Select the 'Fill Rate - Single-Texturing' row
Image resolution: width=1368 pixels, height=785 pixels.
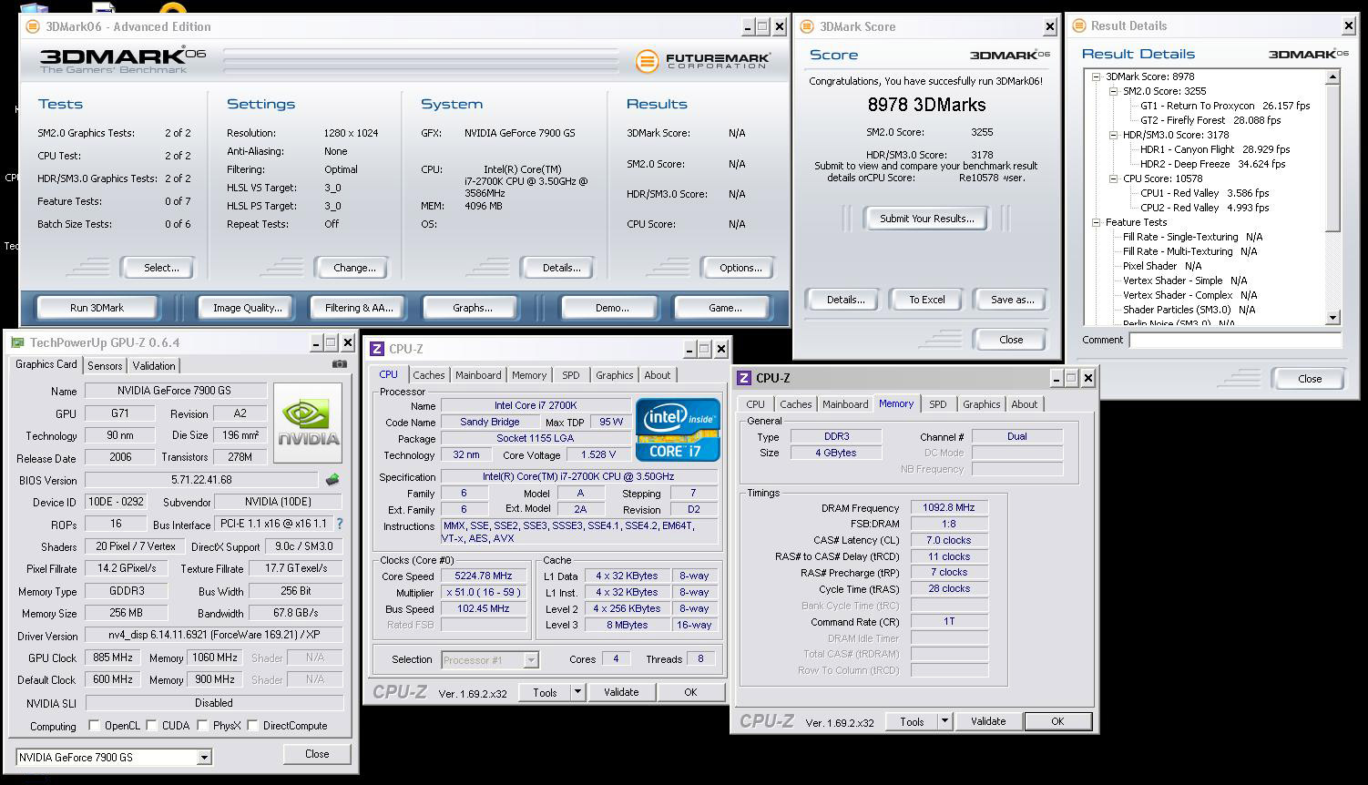pyautogui.click(x=1192, y=237)
